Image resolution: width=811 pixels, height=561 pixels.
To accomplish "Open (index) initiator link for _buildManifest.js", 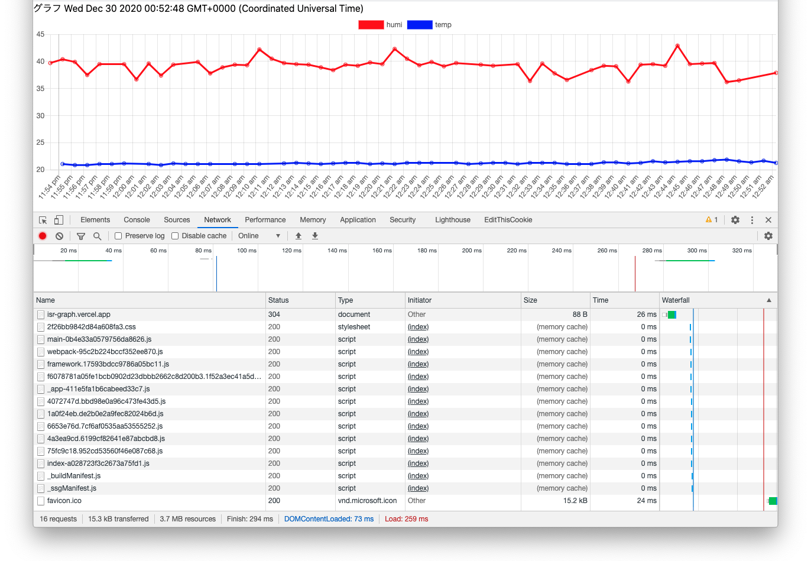I will click(x=418, y=476).
